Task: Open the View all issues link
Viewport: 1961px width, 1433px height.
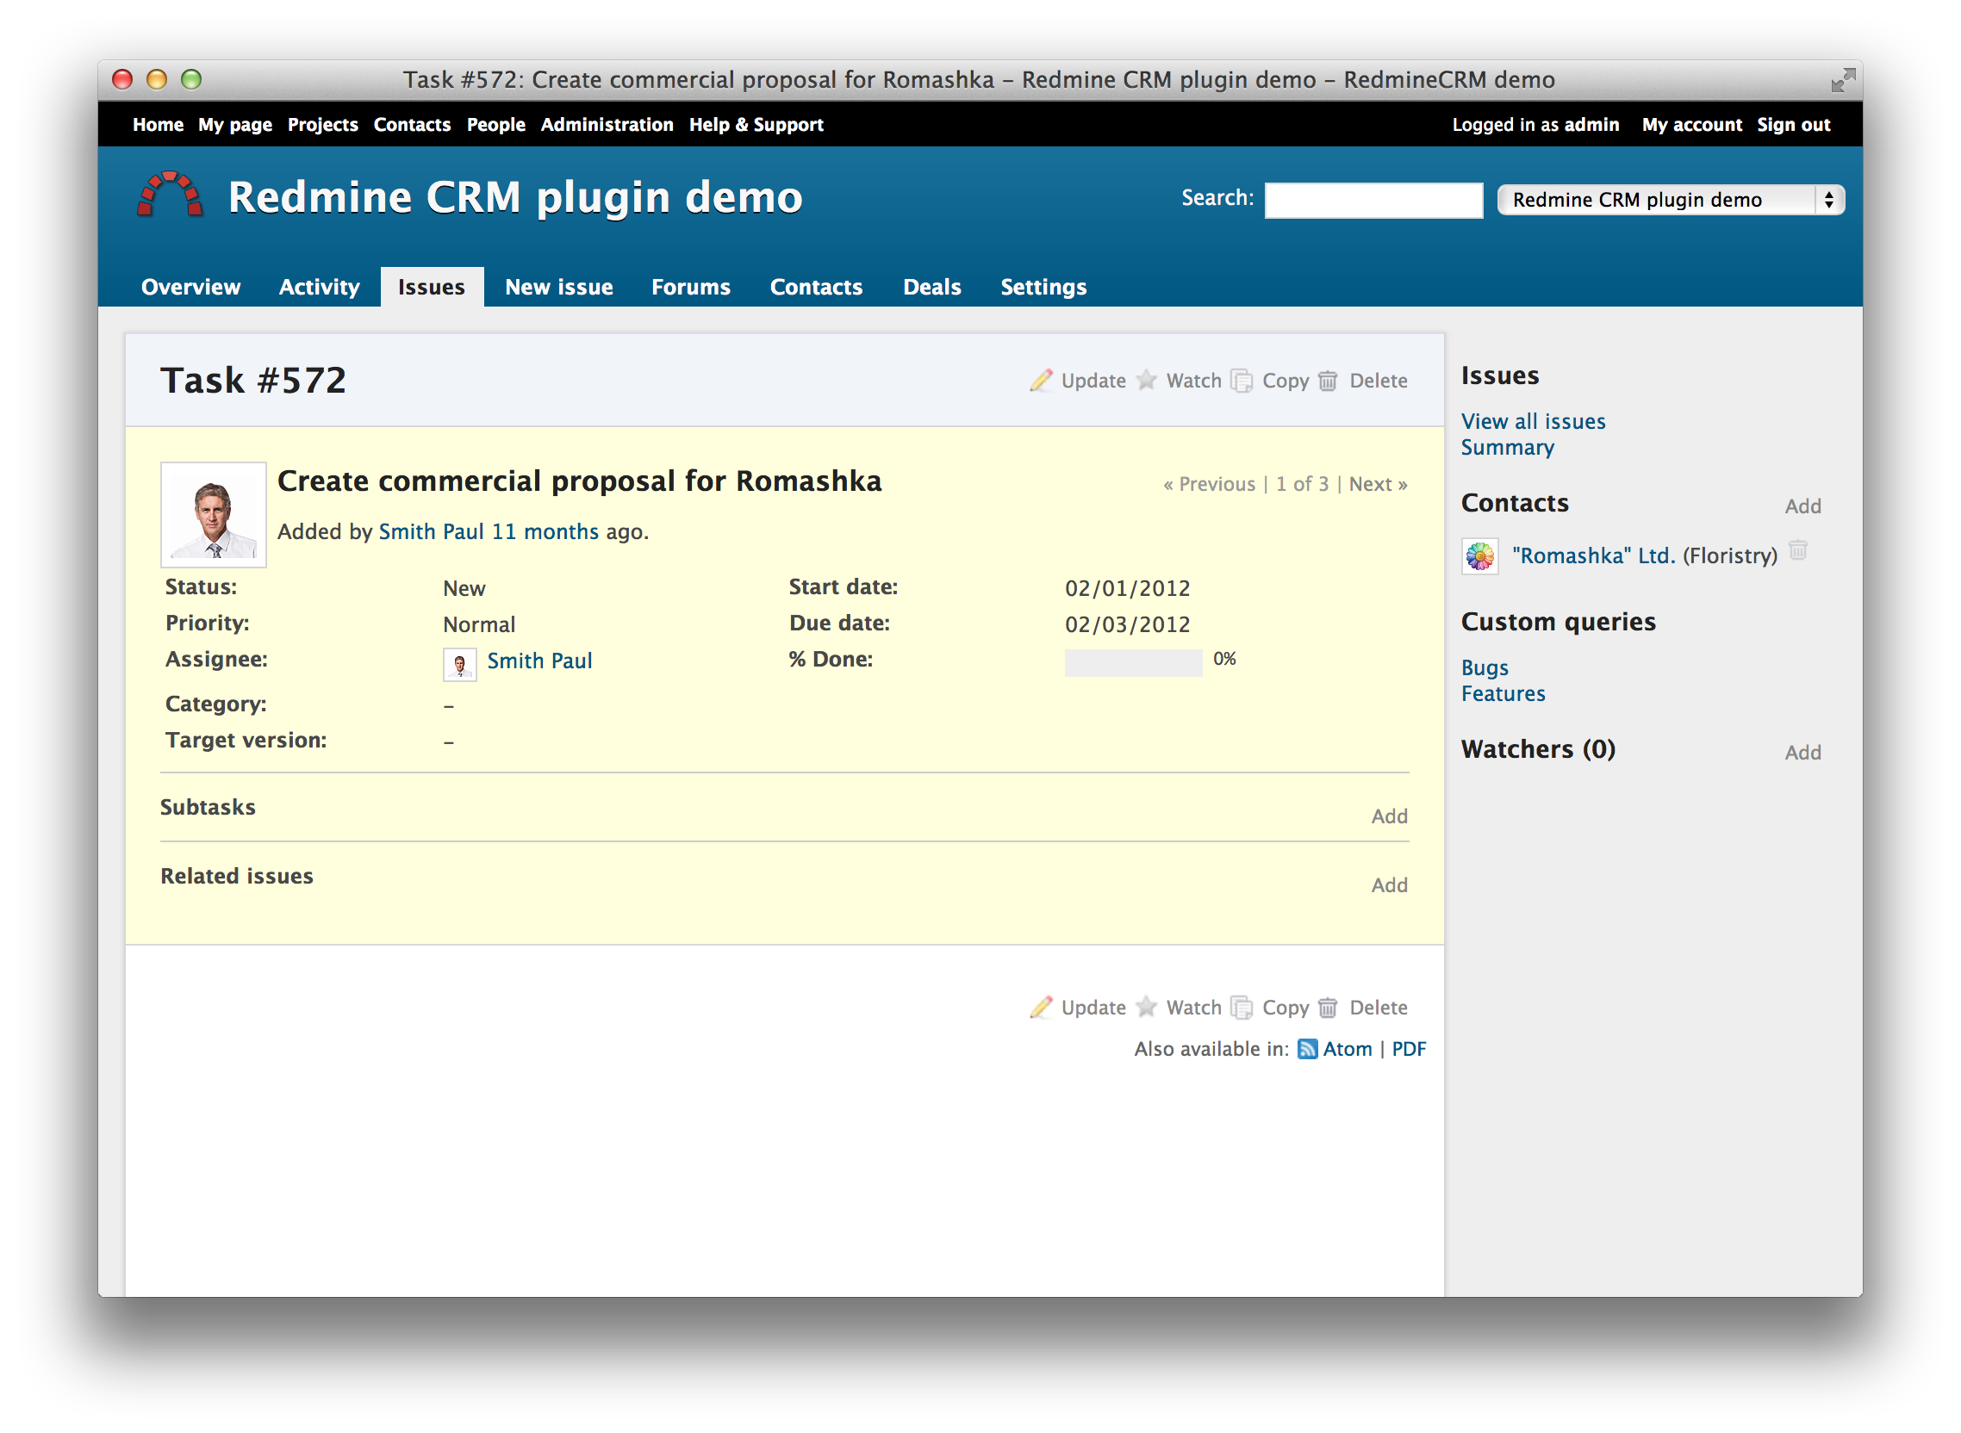Action: (1533, 422)
